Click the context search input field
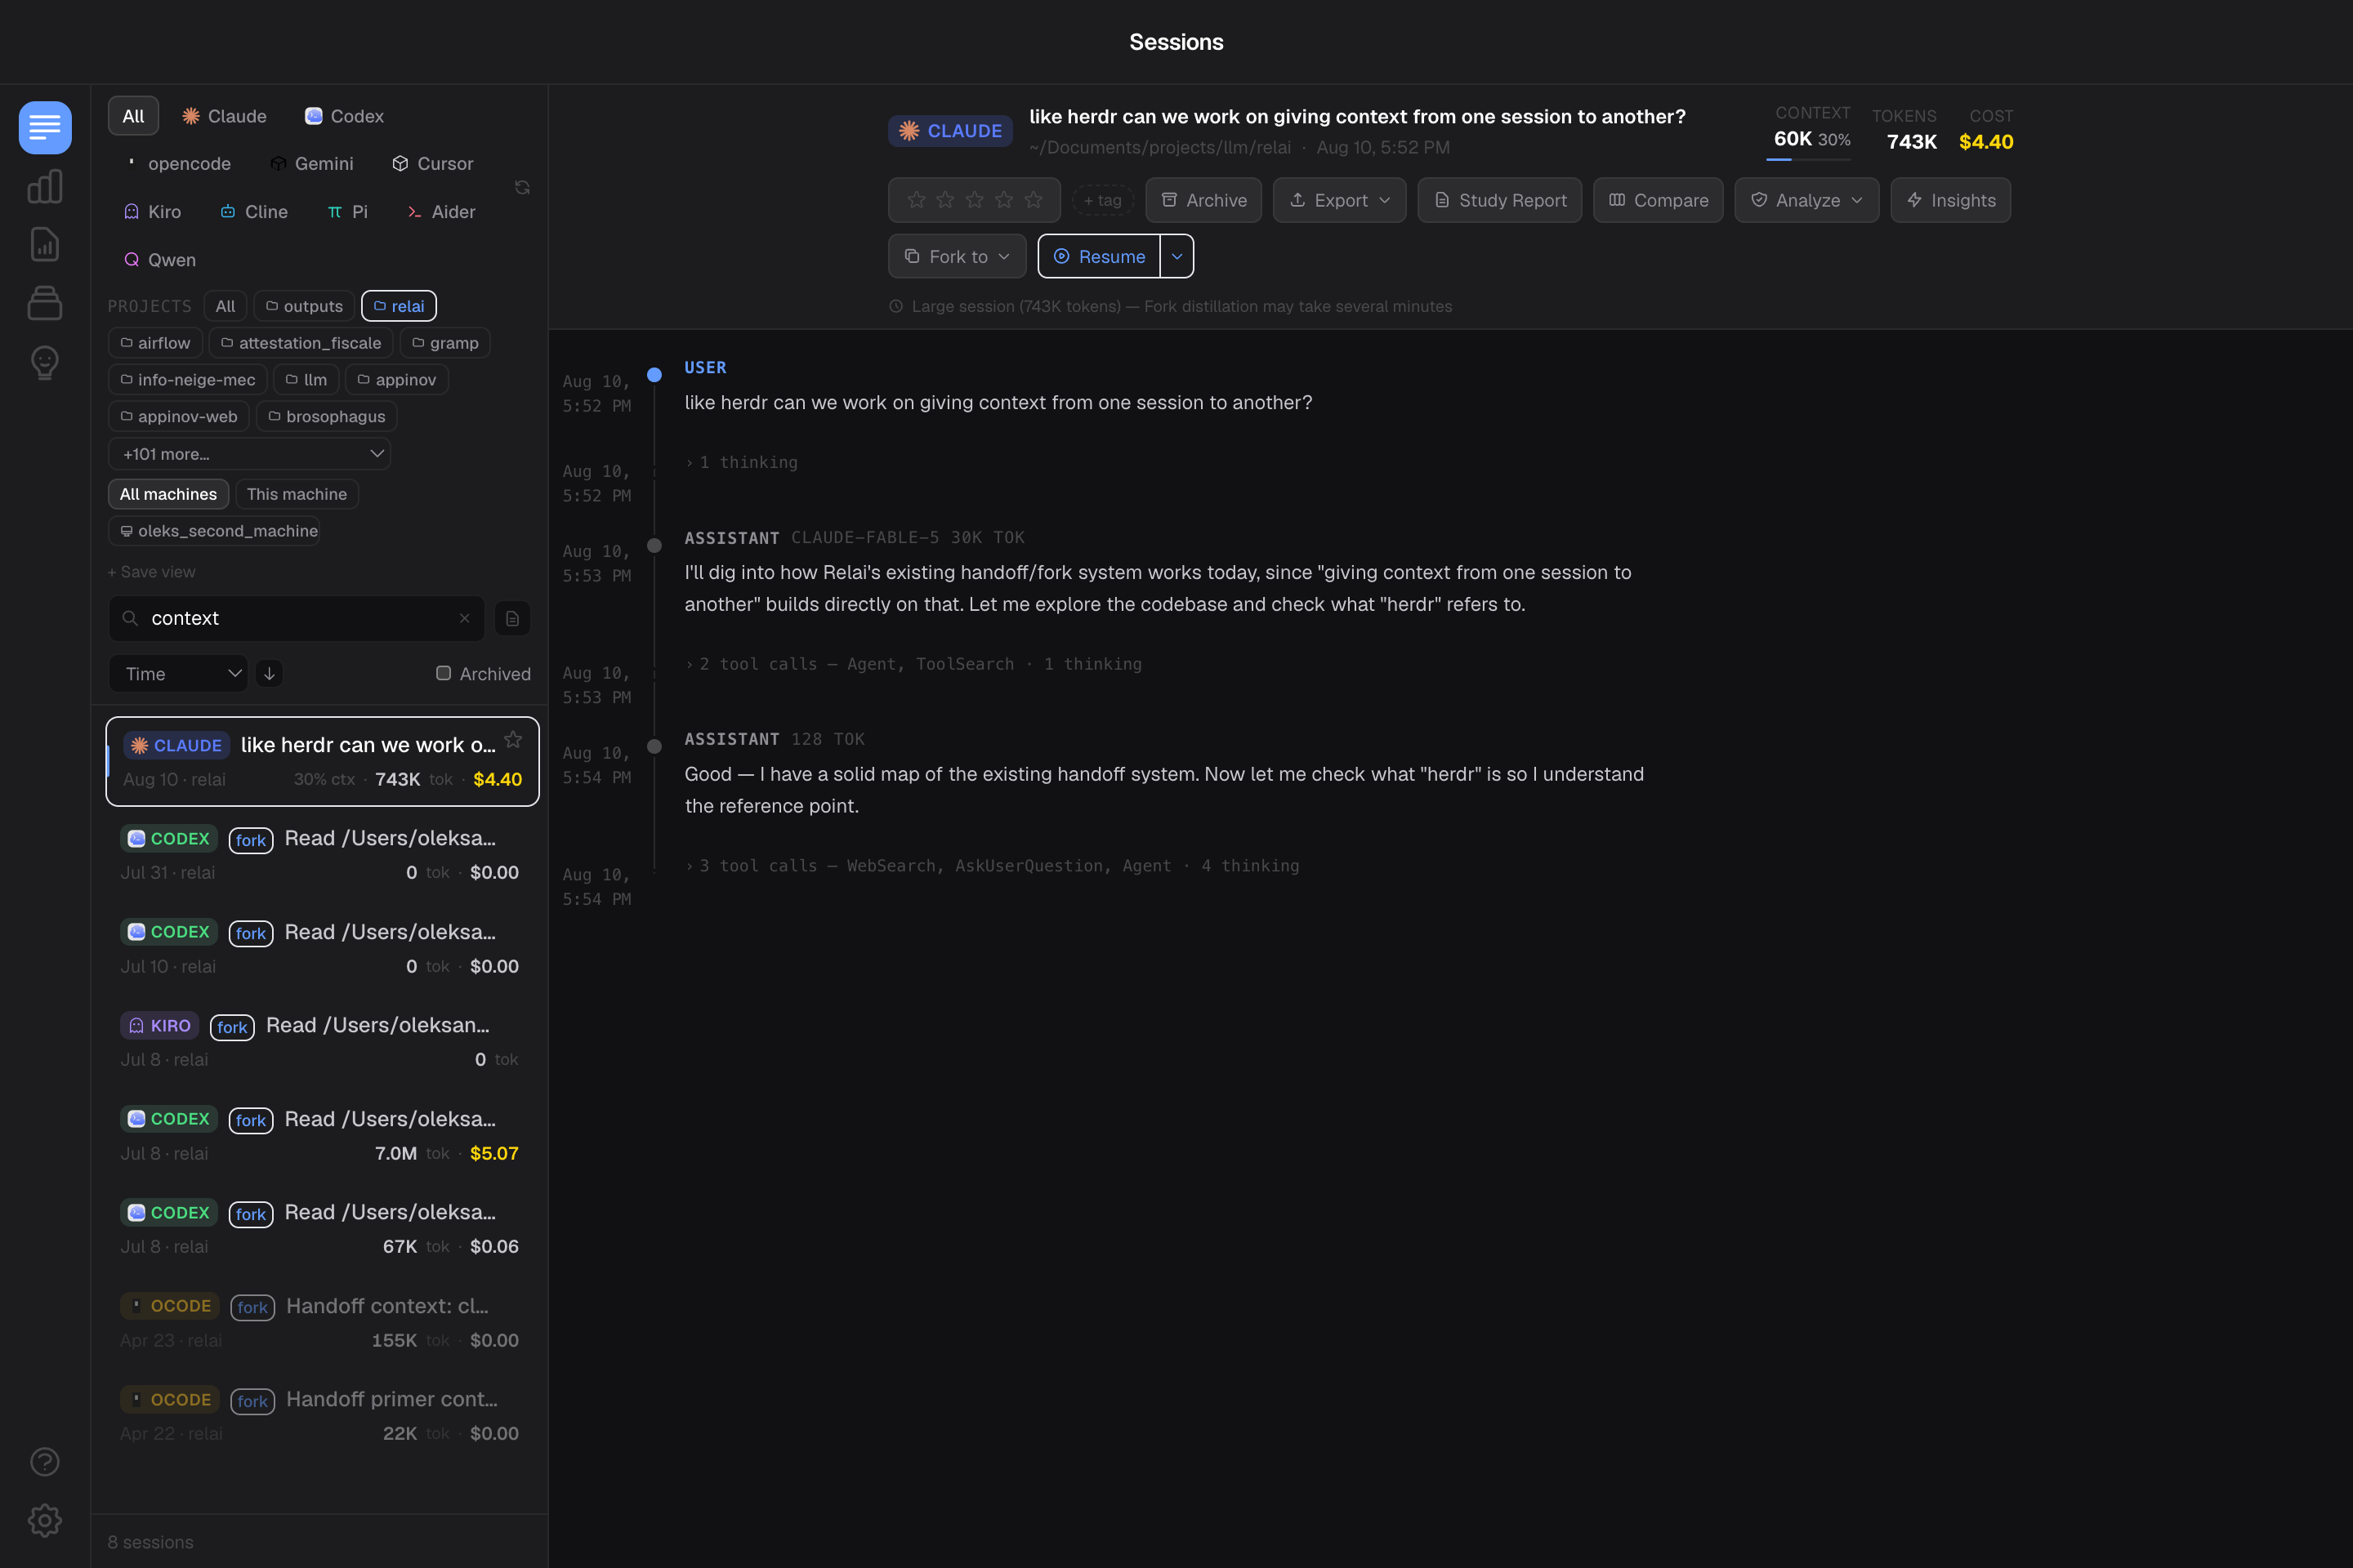The height and width of the screenshot is (1568, 2353). coord(296,618)
